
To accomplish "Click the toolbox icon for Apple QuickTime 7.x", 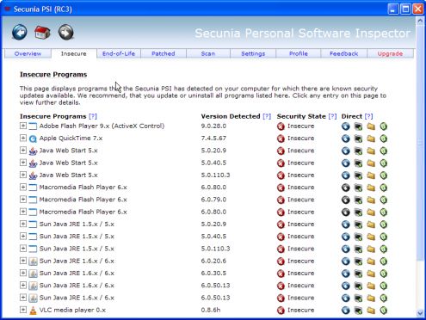I will click(x=358, y=138).
